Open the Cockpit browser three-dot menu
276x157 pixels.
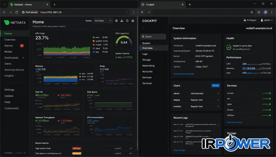pos(272,12)
